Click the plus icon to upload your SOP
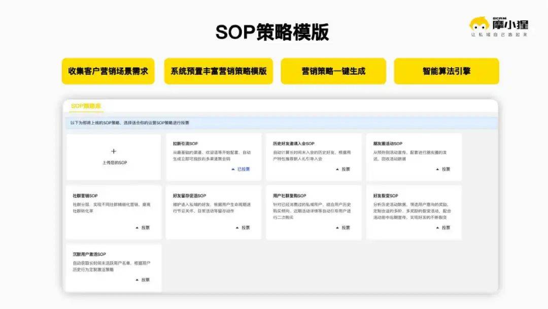This screenshot has width=548, height=309. tap(114, 151)
